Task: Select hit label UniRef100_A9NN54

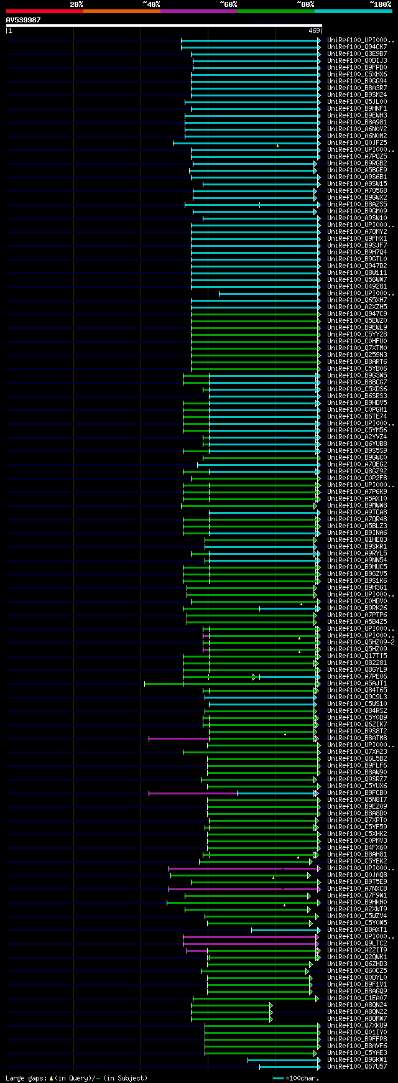Action: (x=357, y=560)
